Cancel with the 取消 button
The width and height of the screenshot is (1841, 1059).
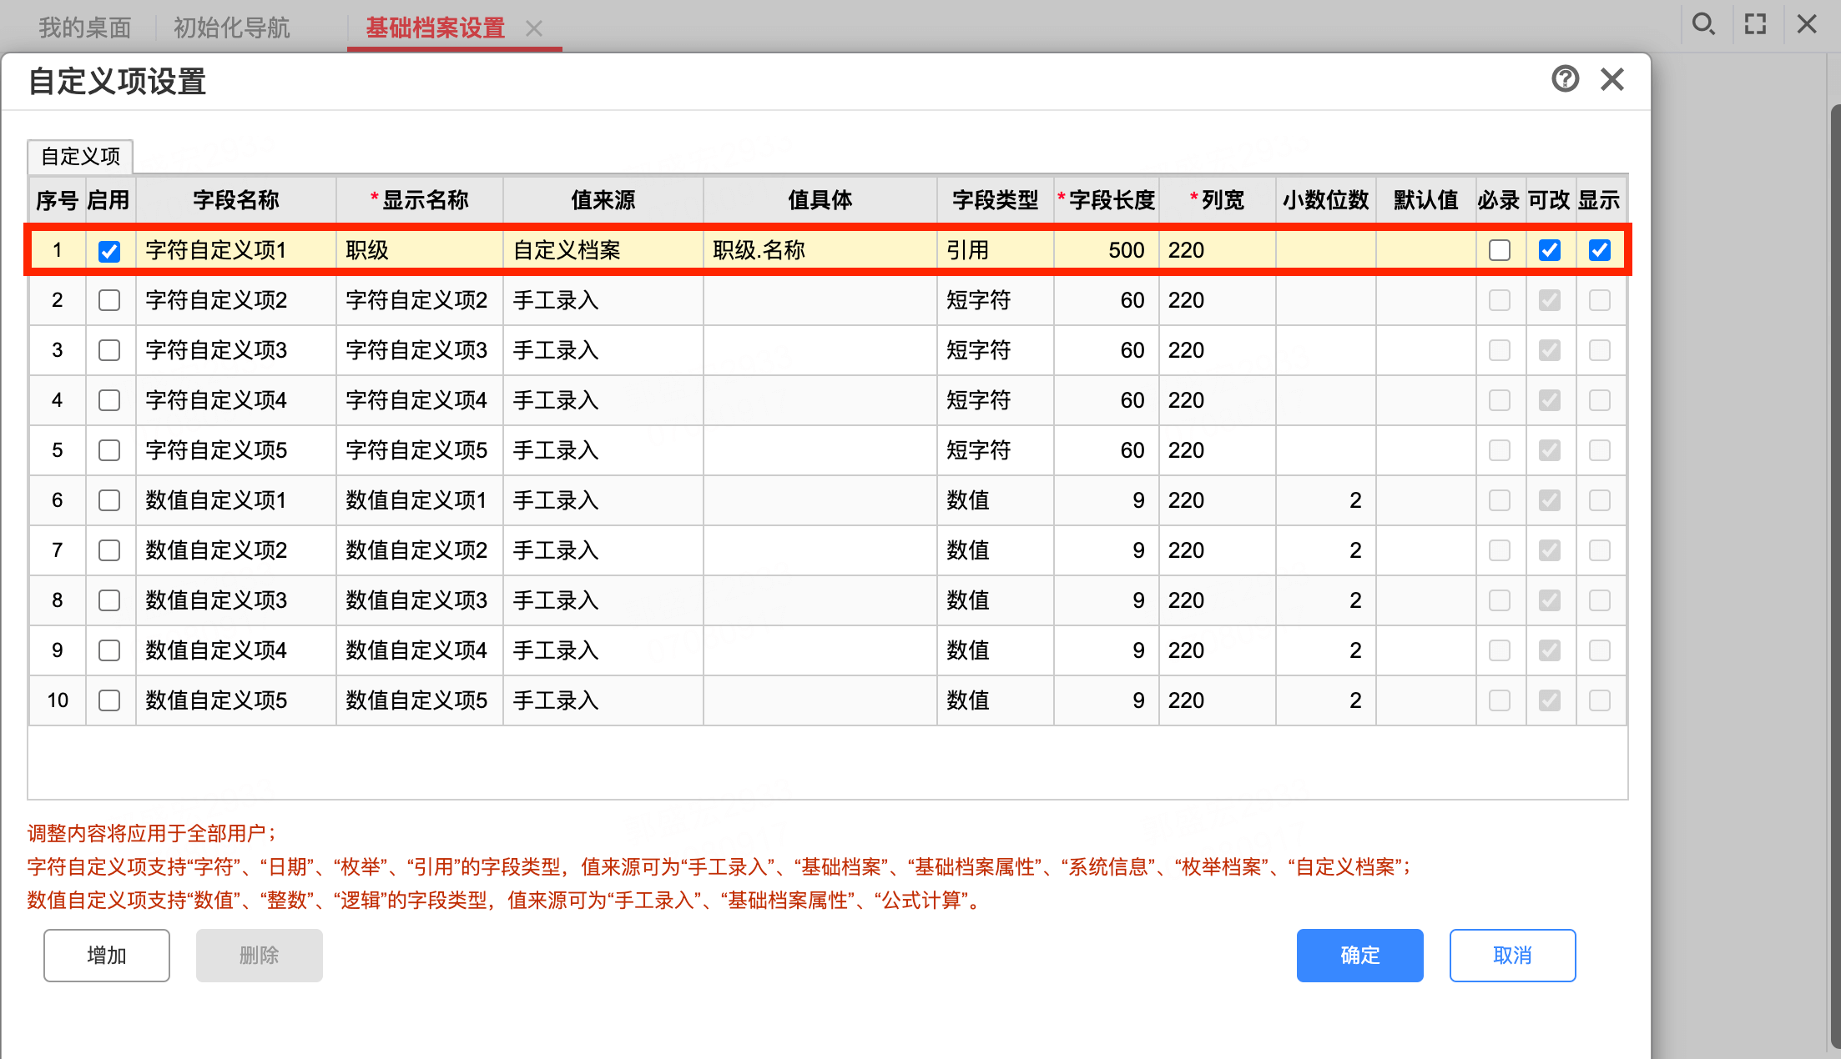coord(1513,956)
